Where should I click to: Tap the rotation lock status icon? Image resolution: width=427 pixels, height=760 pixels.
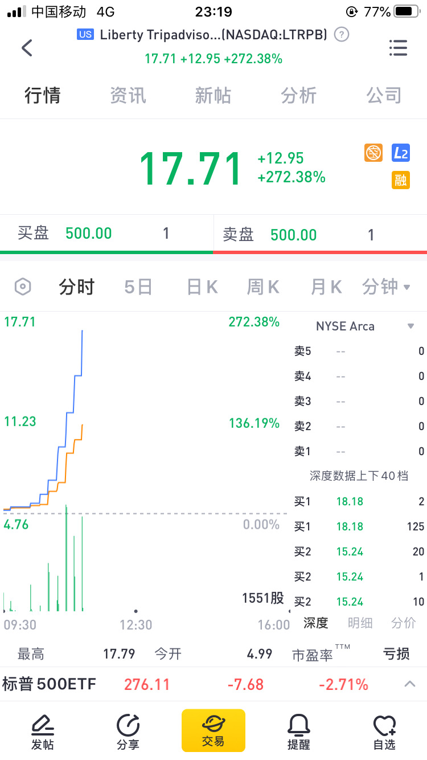352,11
